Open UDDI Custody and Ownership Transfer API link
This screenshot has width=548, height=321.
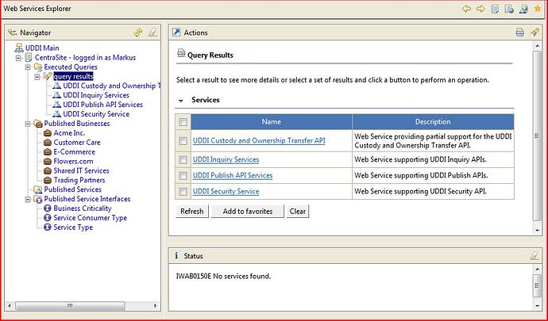pos(259,140)
